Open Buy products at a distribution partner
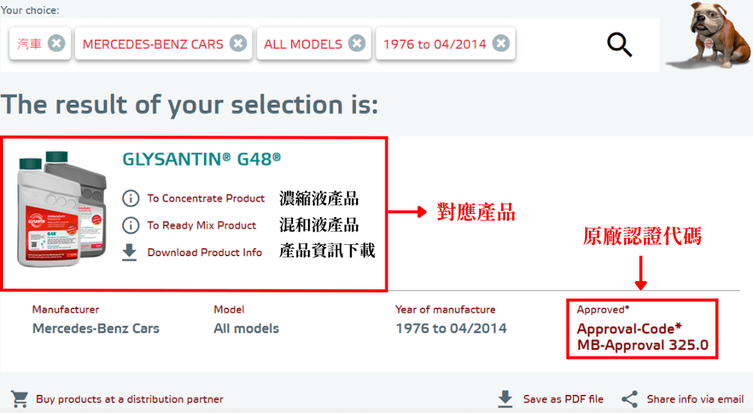Image resolution: width=753 pixels, height=413 pixels. point(130,399)
